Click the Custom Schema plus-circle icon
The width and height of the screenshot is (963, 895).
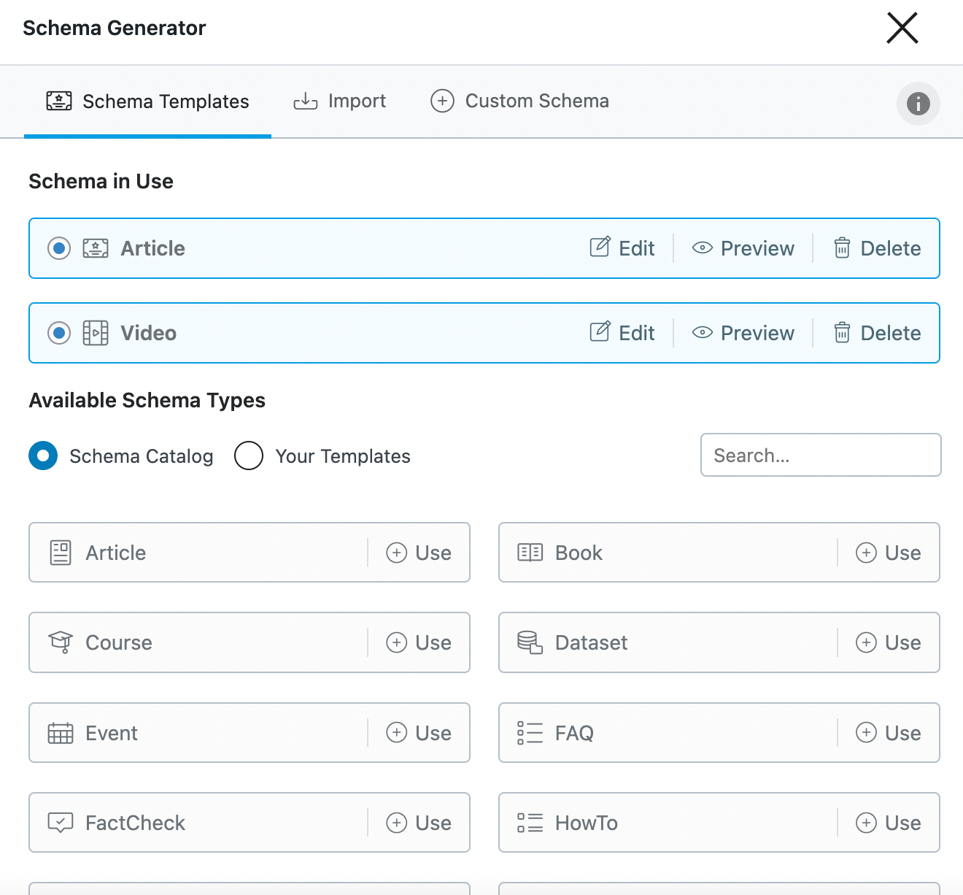(442, 101)
